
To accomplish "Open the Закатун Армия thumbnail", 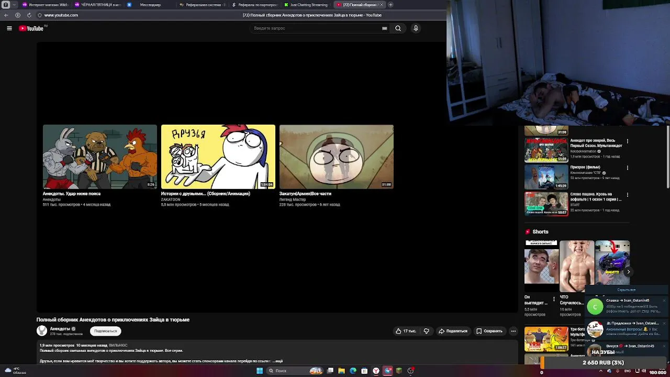I will 336,157.
